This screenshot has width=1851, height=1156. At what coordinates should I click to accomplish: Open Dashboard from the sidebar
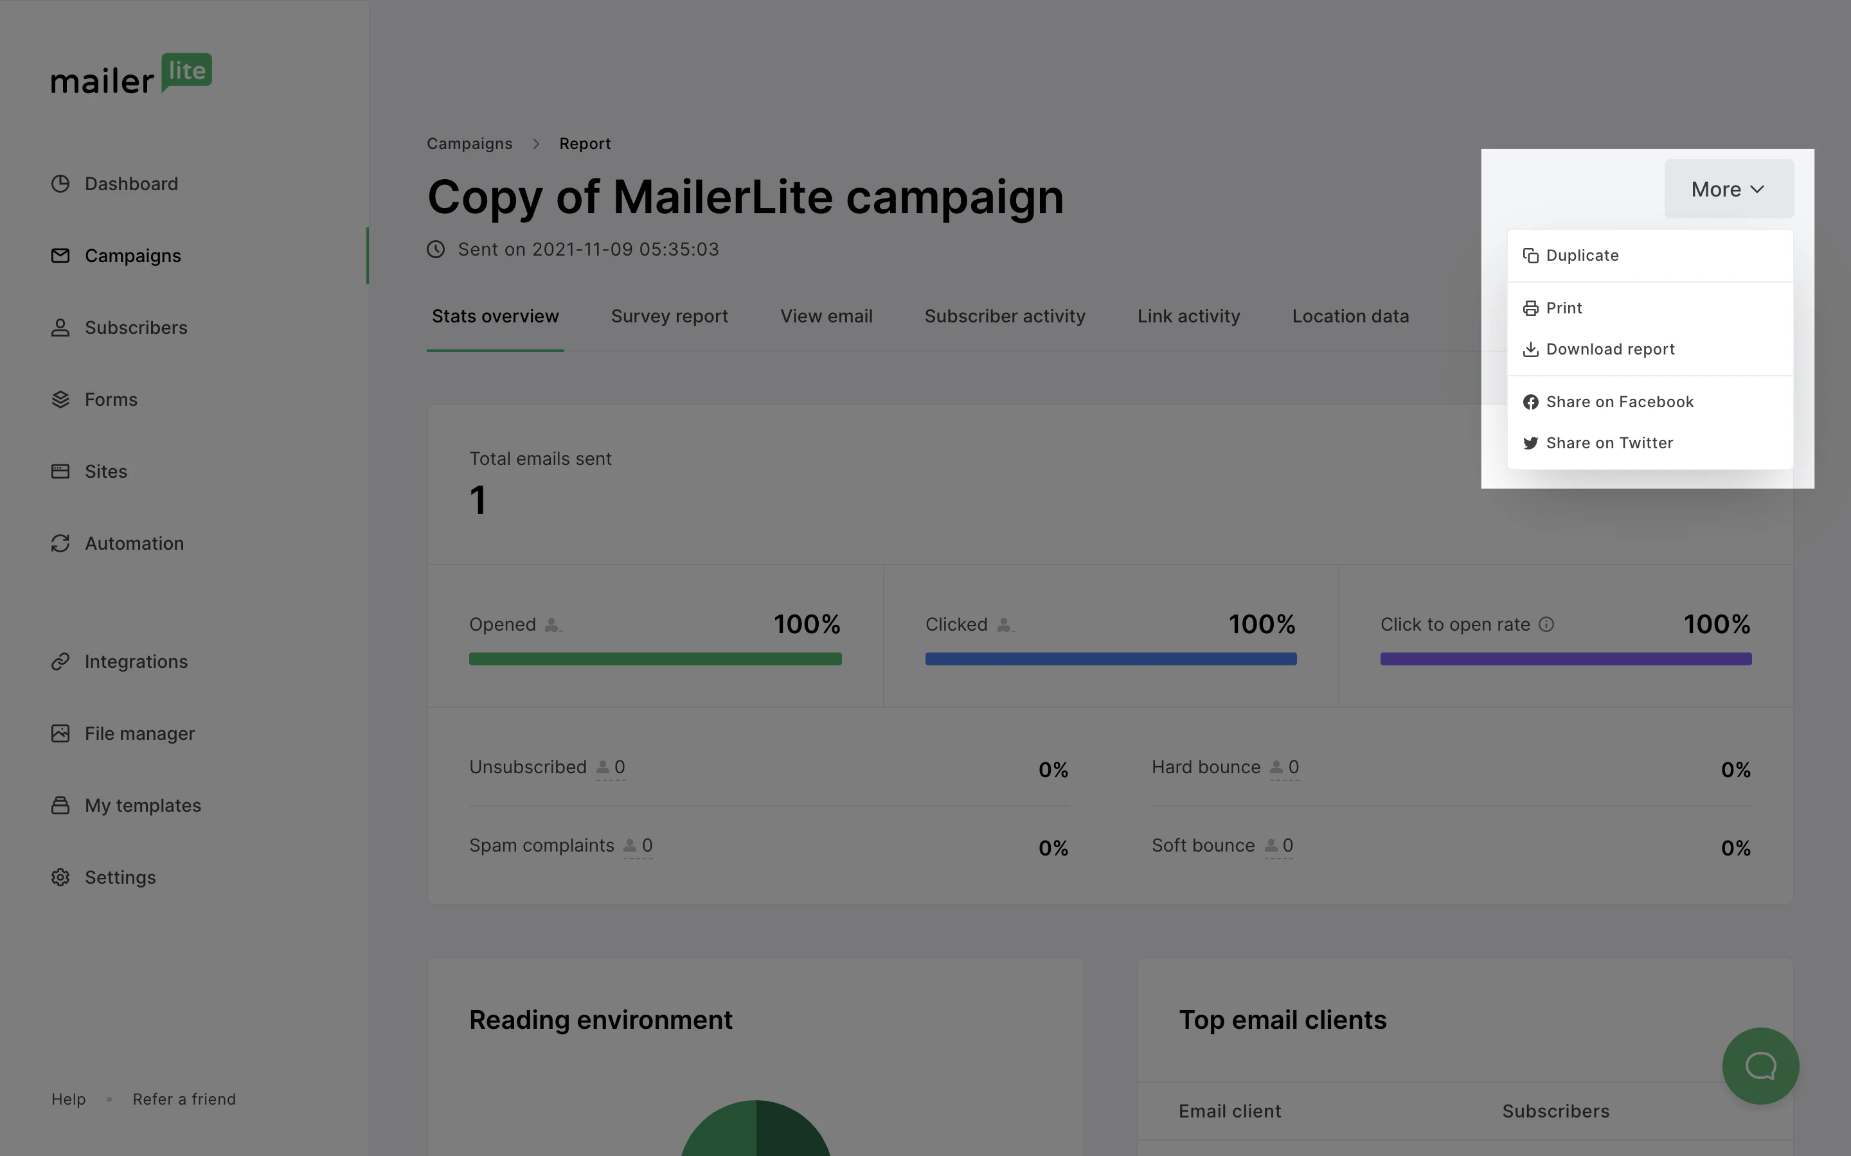[x=131, y=184]
